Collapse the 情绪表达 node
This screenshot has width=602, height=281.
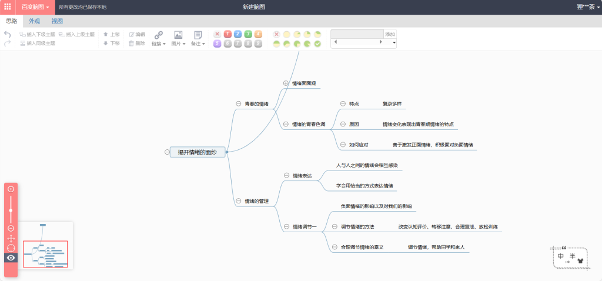(x=286, y=175)
